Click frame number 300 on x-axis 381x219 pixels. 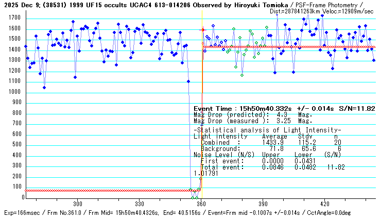[78, 204]
